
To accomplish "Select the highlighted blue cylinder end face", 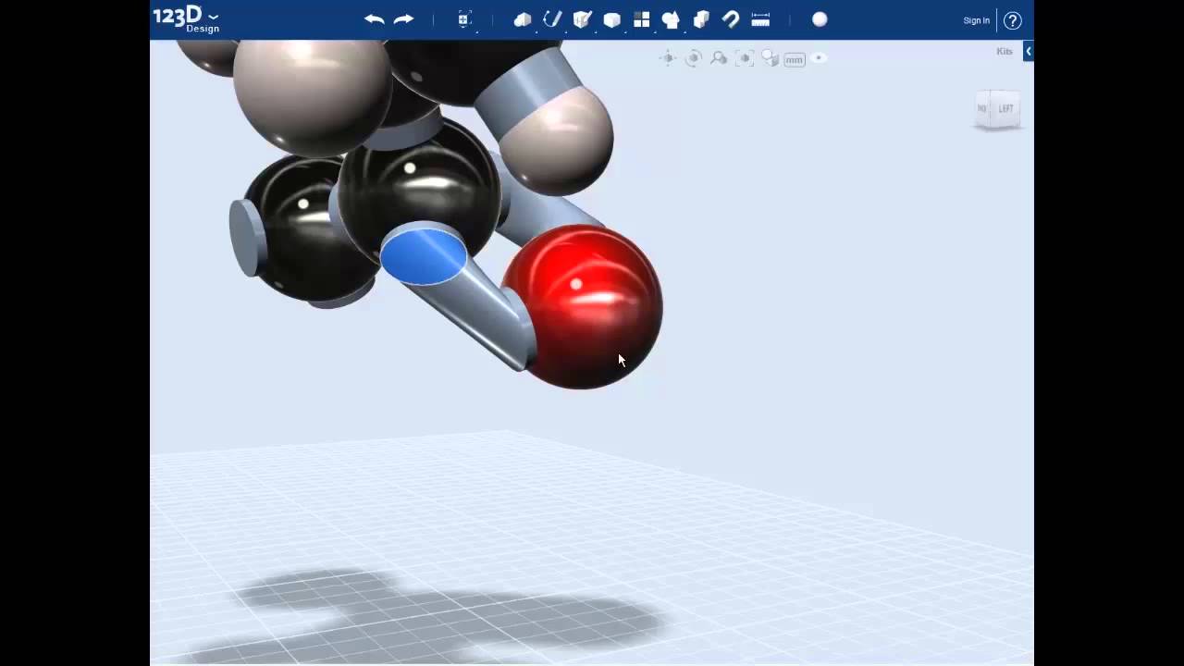I will 424,256.
